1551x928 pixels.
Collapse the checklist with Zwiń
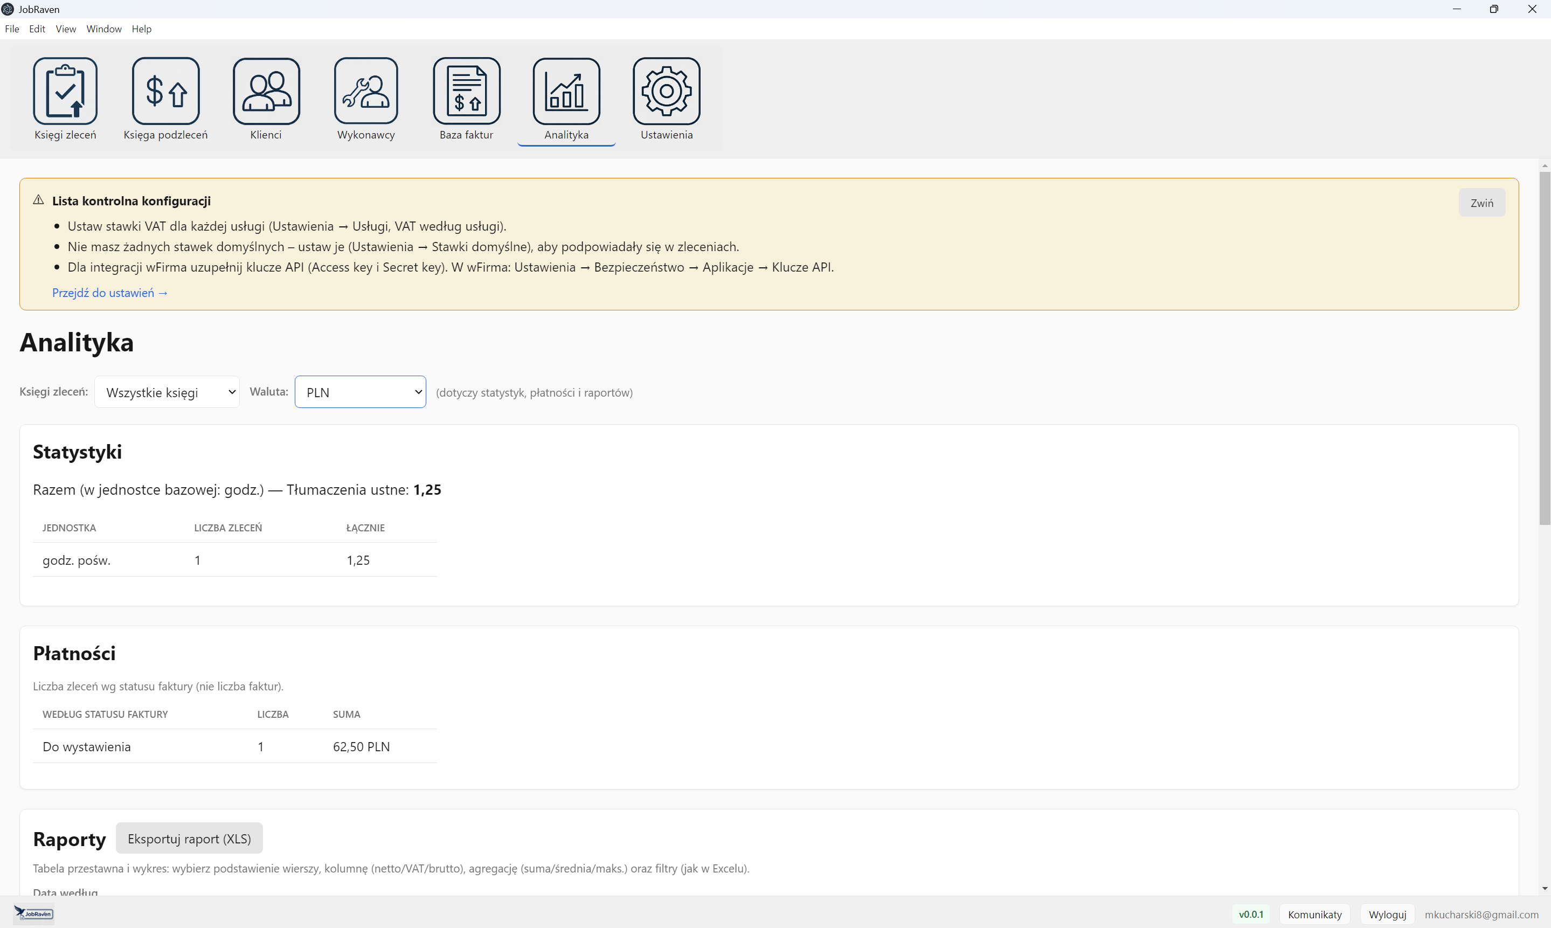point(1481,203)
